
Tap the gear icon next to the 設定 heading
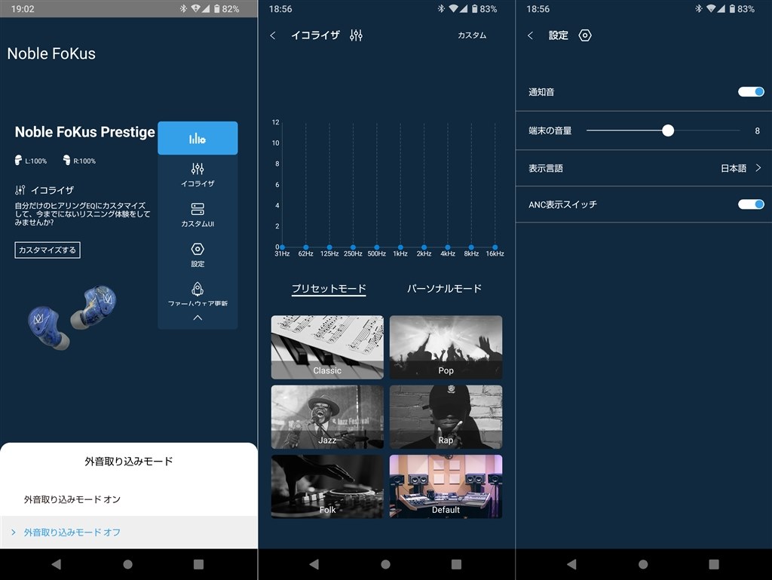point(585,35)
